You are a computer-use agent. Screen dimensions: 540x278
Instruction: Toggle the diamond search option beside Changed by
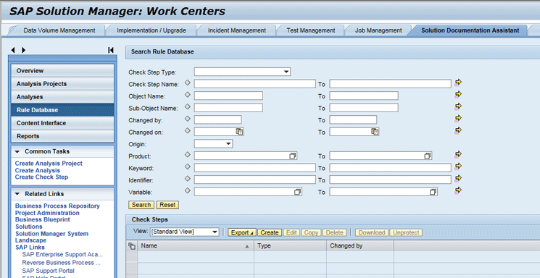click(x=187, y=118)
